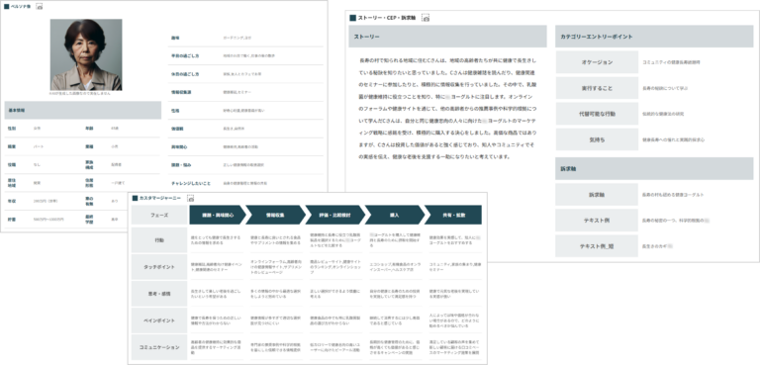Viewport: 760px width, 365px height.
Task: Click the ペインポイント row label
Action: click(x=159, y=320)
